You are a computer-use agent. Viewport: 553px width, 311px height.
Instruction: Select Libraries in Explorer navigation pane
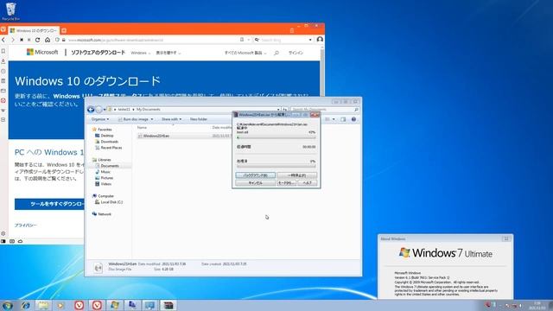coord(105,160)
